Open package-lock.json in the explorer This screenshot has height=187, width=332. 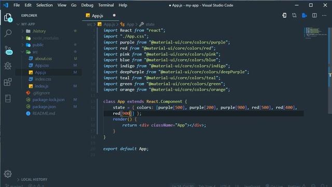click(49, 100)
